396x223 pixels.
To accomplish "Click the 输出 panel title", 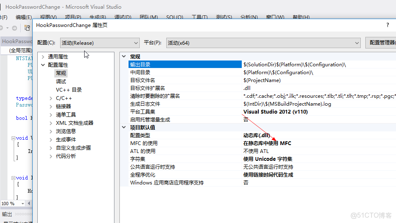I will click(x=7, y=214).
